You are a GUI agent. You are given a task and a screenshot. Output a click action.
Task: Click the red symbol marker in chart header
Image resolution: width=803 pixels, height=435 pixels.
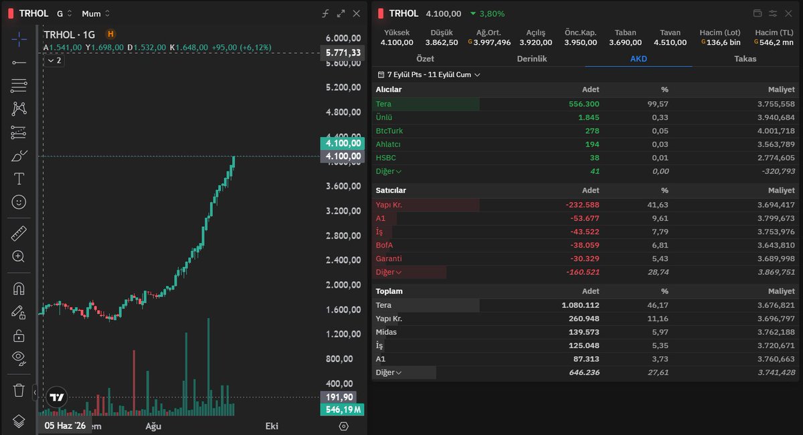click(11, 13)
